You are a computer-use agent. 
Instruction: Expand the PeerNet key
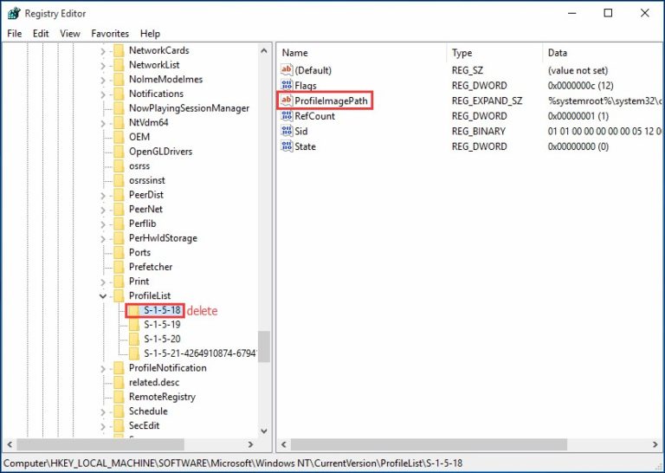(103, 210)
